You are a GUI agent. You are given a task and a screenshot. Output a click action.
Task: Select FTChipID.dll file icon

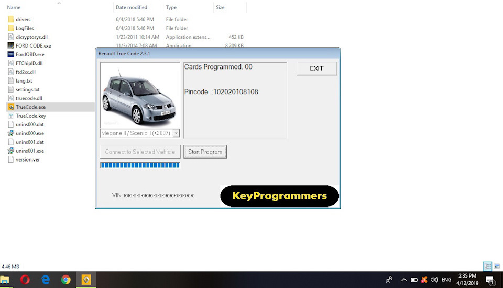coord(11,63)
